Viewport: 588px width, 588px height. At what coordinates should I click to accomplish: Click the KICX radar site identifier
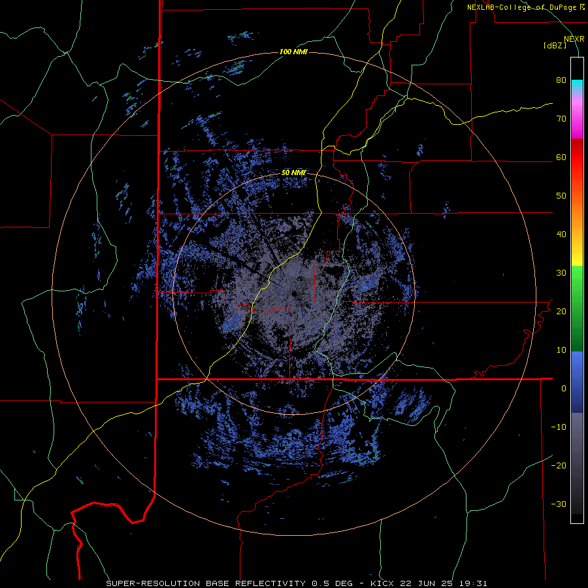[x=383, y=583]
